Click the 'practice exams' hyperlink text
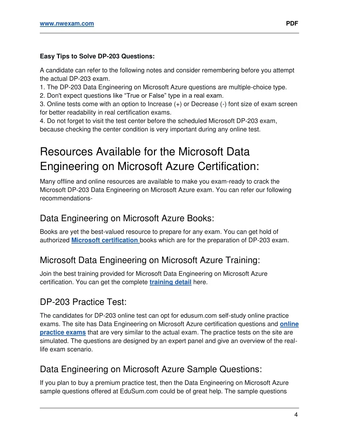Viewport: 339px width, 439px height. pyautogui.click(x=63, y=332)
